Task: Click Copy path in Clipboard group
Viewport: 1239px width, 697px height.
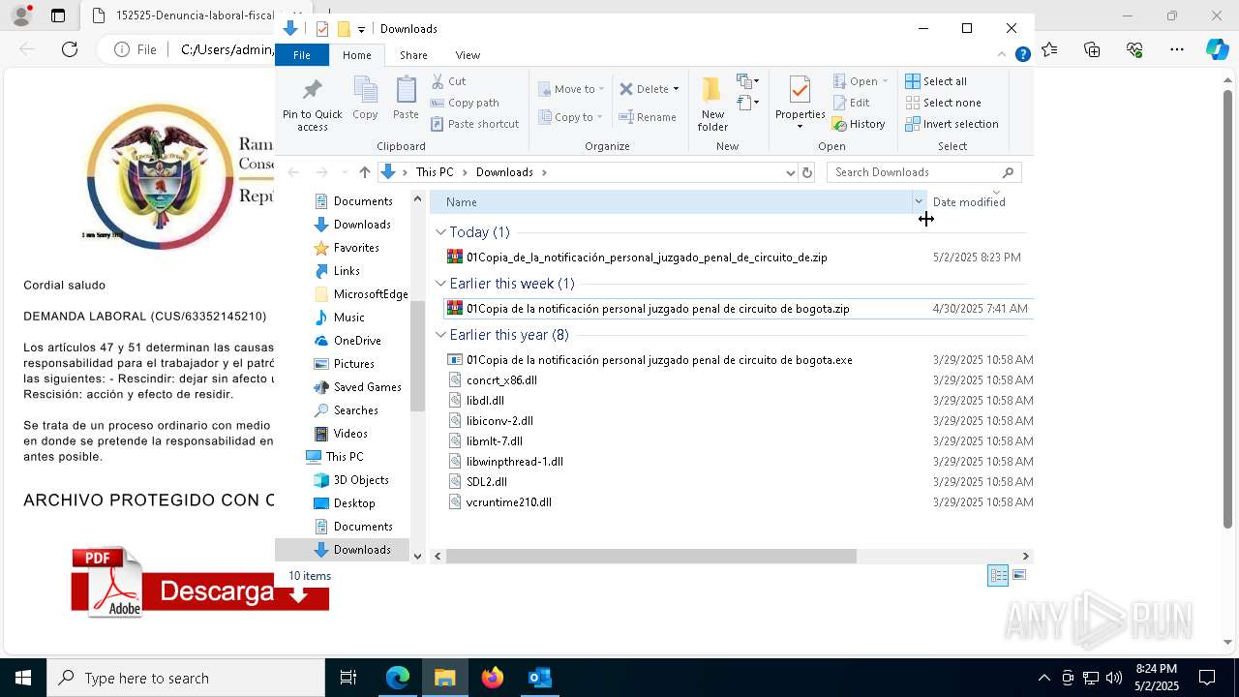Action: point(465,103)
